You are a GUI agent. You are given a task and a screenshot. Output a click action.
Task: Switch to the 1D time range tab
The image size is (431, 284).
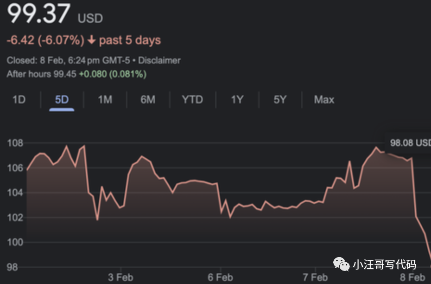[19, 100]
